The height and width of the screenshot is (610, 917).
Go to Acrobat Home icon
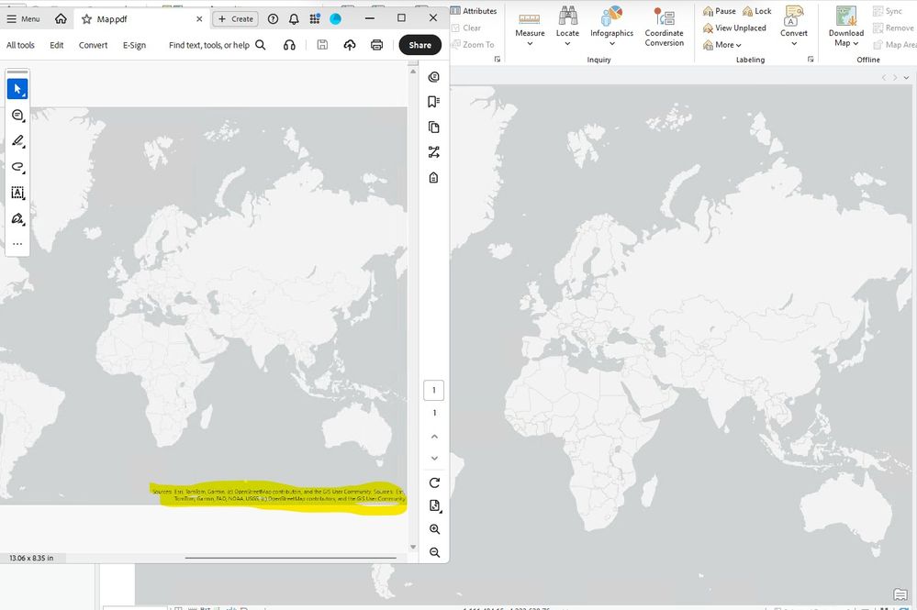pos(61,18)
